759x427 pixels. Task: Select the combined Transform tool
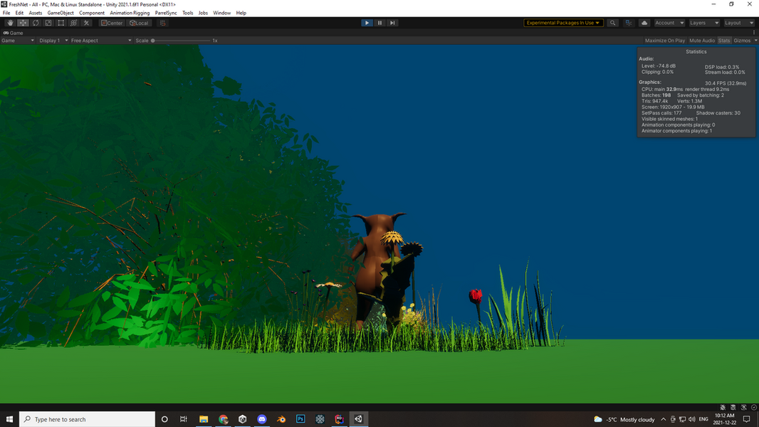[73, 23]
